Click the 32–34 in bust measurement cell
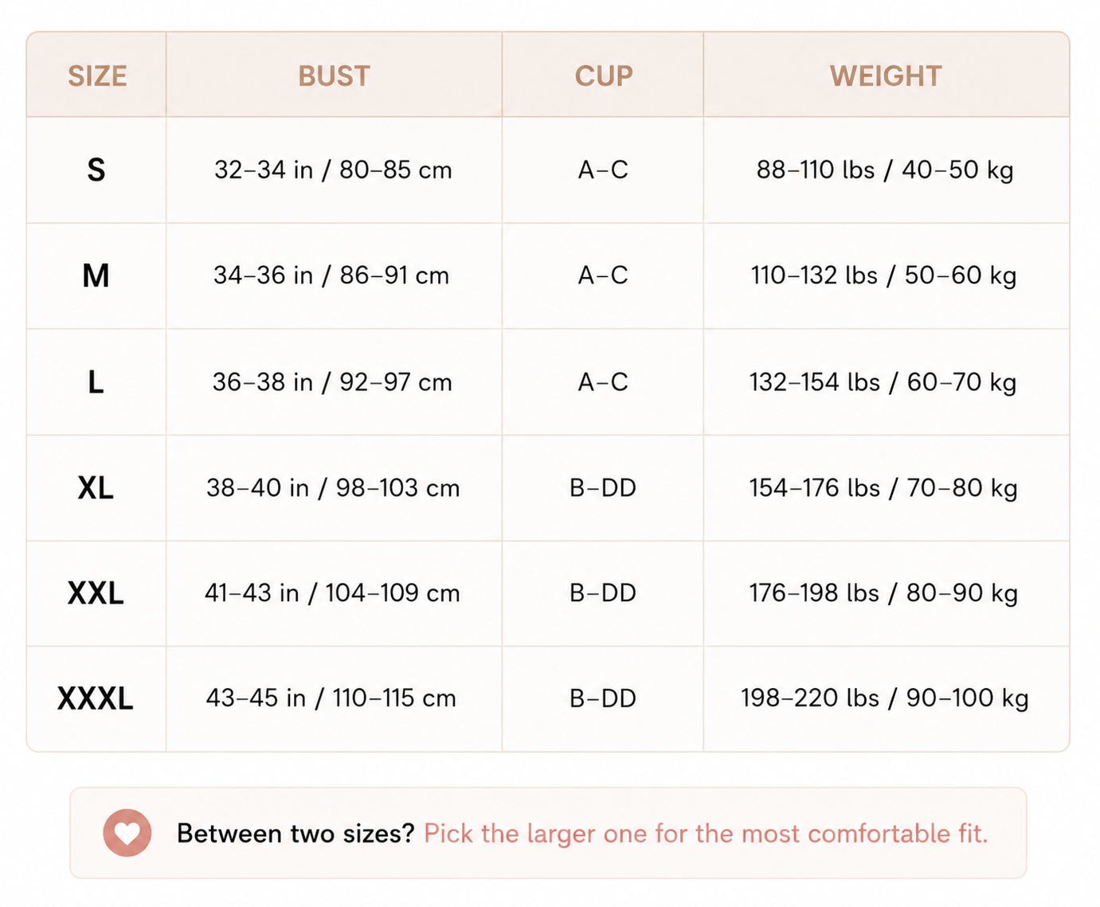The image size is (1100, 907). (333, 170)
